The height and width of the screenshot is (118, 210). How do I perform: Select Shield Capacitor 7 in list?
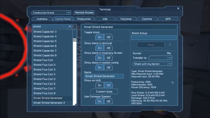52,50
